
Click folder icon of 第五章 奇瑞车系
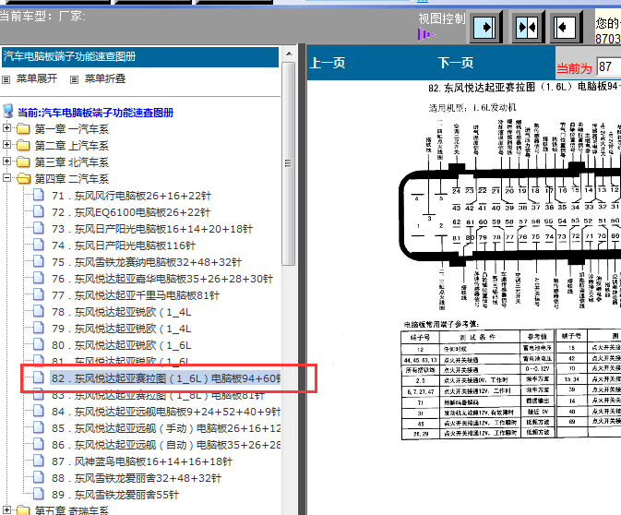[x=23, y=510]
